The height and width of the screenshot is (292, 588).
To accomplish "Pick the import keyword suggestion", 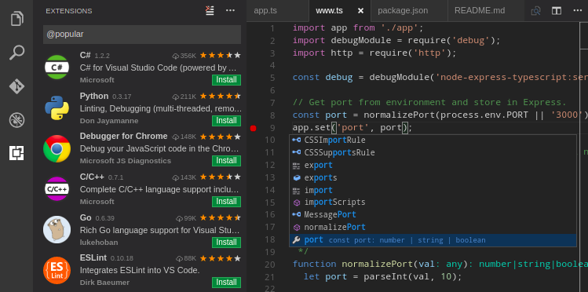I will tap(433, 190).
